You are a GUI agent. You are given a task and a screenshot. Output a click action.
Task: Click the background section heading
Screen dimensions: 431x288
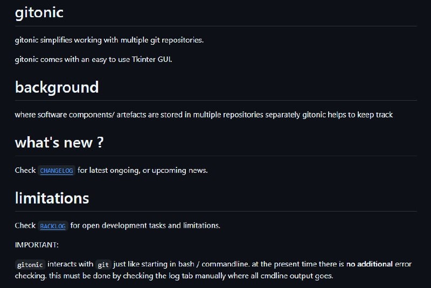[57, 87]
